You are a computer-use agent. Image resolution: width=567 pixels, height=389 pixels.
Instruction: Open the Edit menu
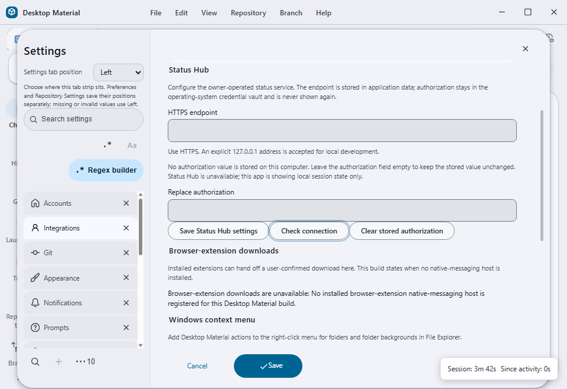click(x=181, y=12)
